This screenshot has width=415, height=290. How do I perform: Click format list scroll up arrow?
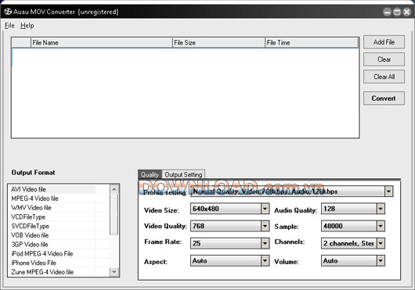pos(114,189)
